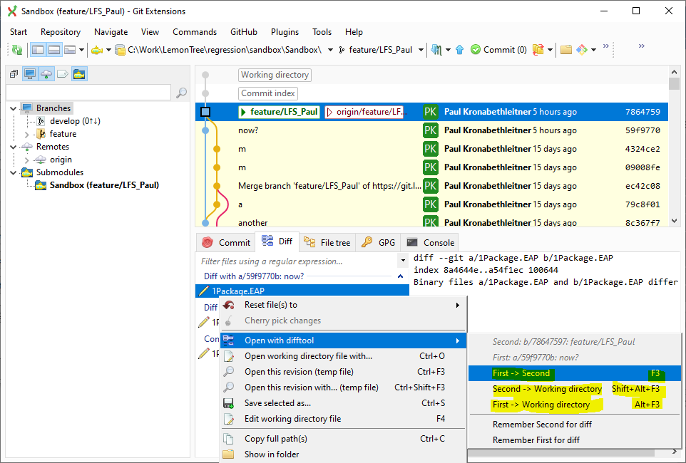Toggle the show submodules submarine icon
686x463 pixels.
tap(80, 75)
